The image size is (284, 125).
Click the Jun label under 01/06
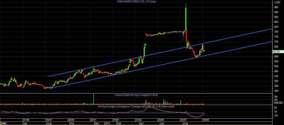pos(25,123)
